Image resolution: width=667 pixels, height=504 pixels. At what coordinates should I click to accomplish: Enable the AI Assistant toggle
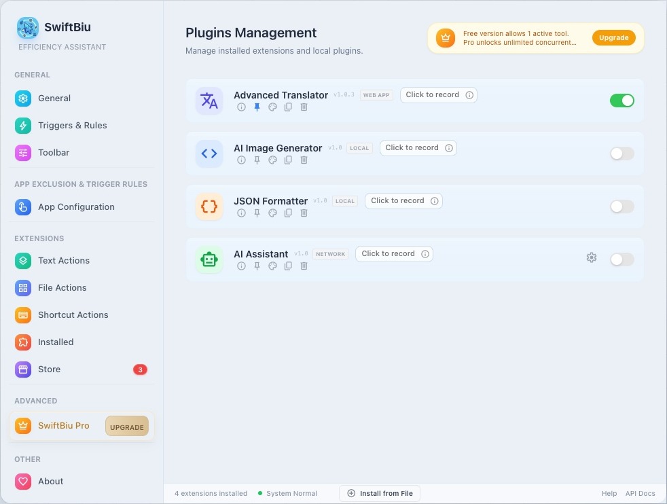[x=622, y=259]
